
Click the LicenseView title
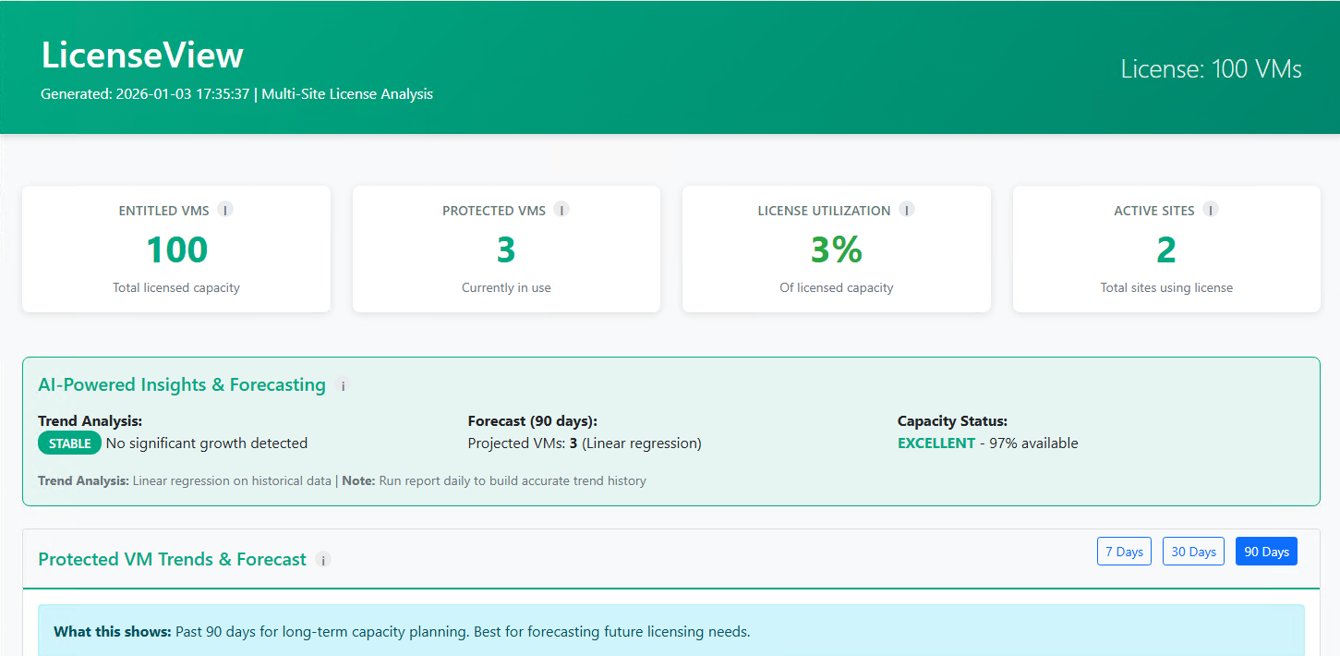(x=142, y=55)
